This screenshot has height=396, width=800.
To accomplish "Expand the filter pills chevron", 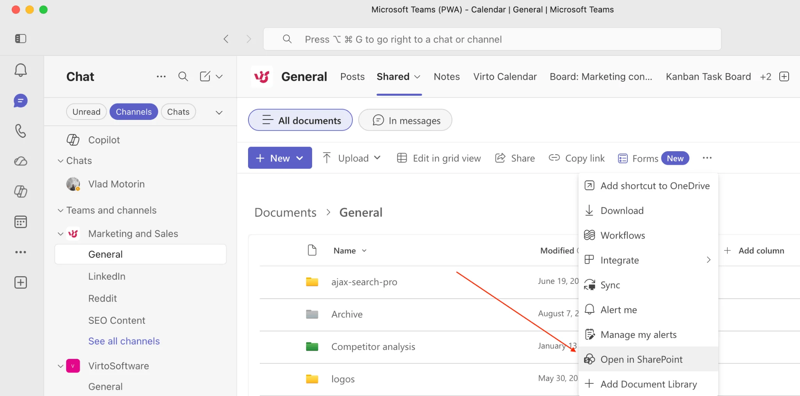I will pos(219,112).
